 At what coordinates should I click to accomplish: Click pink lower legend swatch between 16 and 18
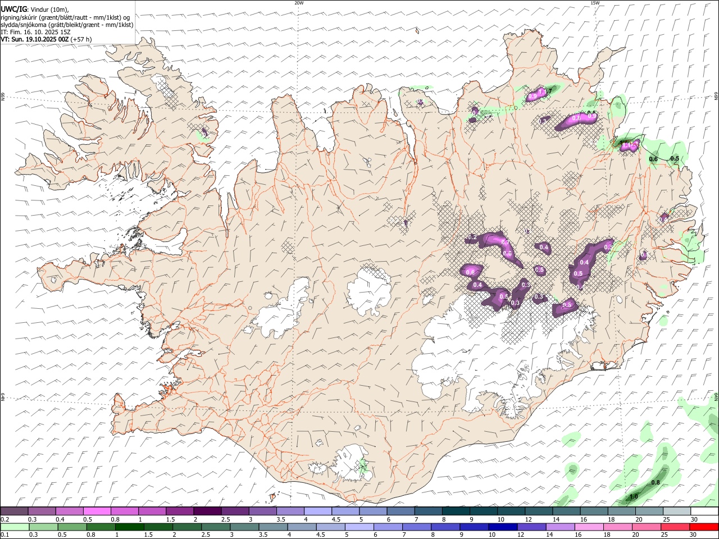point(589,527)
